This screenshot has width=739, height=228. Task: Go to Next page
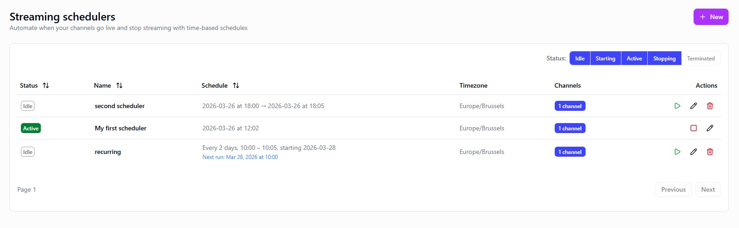click(708, 189)
